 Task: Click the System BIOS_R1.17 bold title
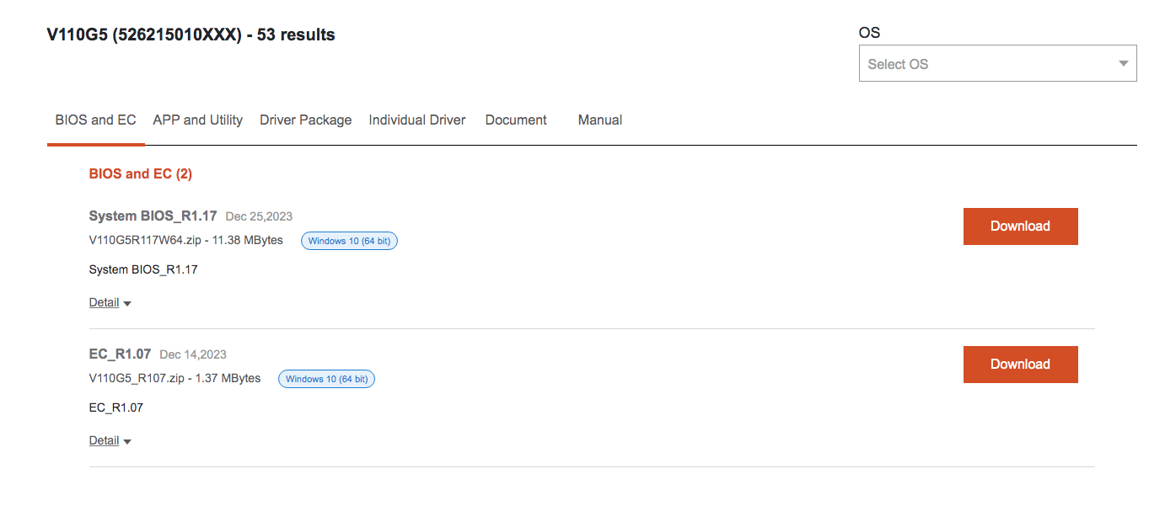153,216
